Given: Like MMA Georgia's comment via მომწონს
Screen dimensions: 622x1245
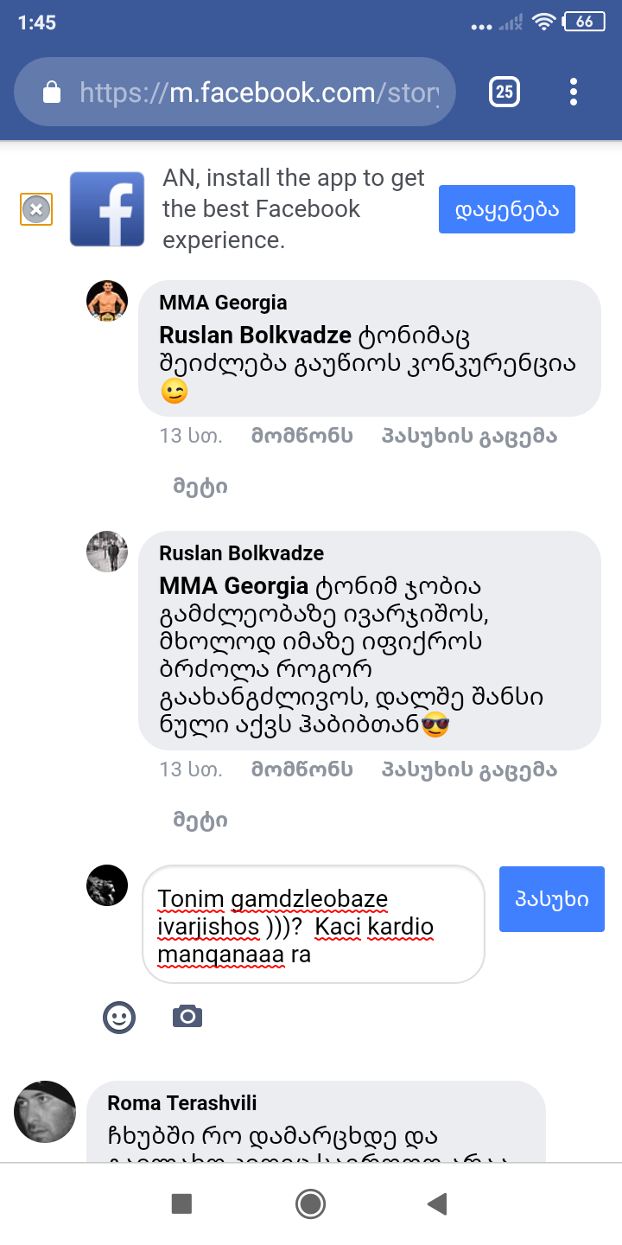Looking at the screenshot, I should tap(301, 436).
